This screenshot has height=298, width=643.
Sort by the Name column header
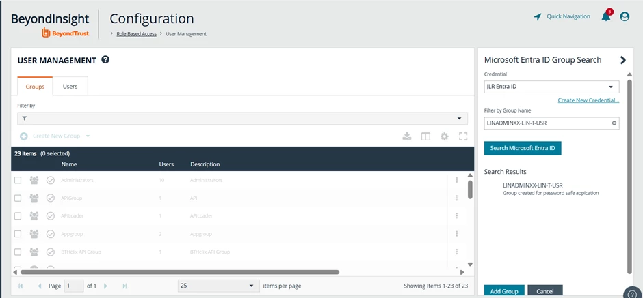pos(69,164)
